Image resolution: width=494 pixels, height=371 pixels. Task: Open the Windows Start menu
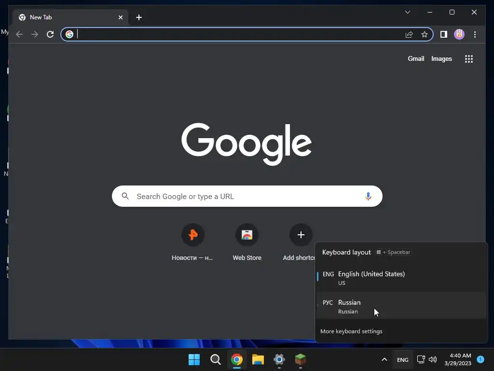pos(194,359)
